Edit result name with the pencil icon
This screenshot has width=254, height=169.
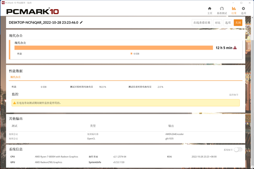82,22
